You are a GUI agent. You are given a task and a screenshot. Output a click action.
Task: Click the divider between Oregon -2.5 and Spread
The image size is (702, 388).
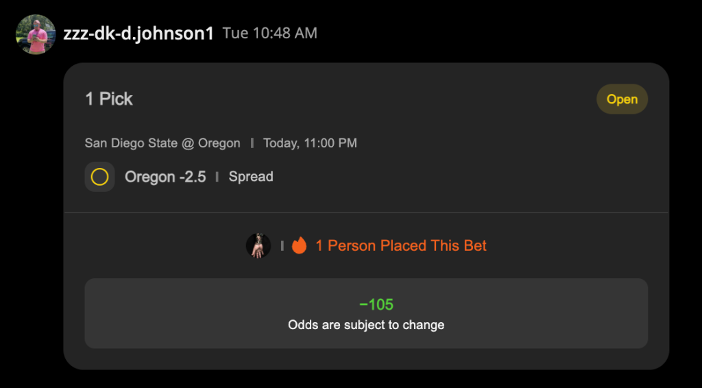(x=217, y=177)
